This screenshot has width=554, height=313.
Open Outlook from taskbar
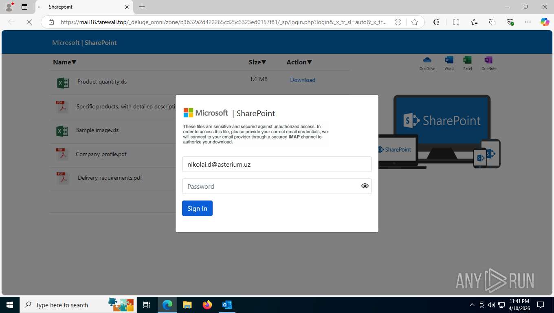pos(227,305)
